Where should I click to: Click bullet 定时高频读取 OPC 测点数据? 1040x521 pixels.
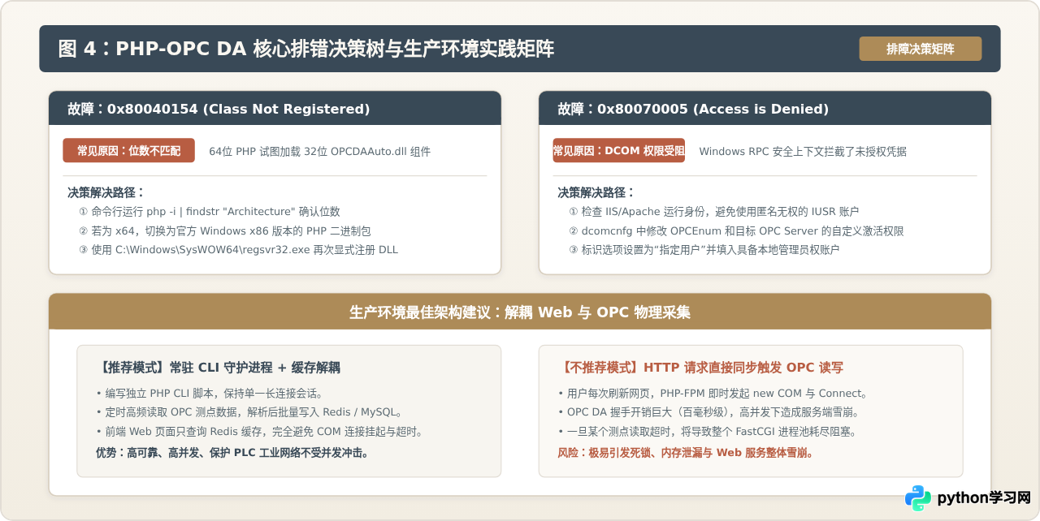[249, 412]
